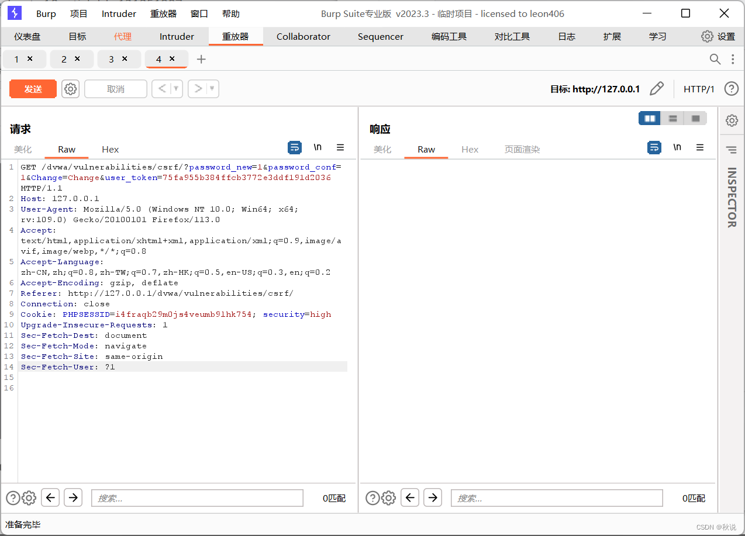Close Repeater tab 1
Viewport: 745px width, 536px height.
click(x=30, y=58)
